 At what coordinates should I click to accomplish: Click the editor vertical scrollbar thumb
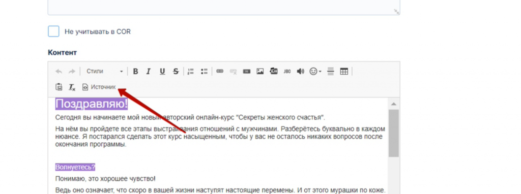(x=393, y=134)
